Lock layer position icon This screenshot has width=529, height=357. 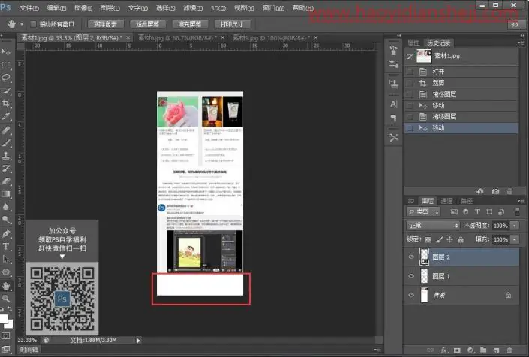click(449, 239)
